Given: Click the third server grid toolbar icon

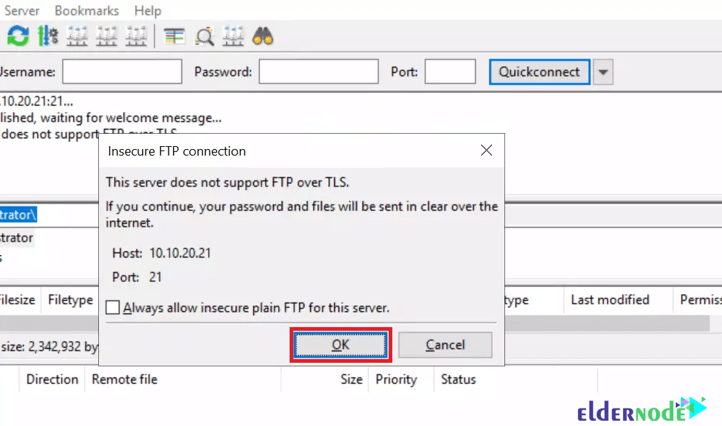Looking at the screenshot, I should (136, 36).
